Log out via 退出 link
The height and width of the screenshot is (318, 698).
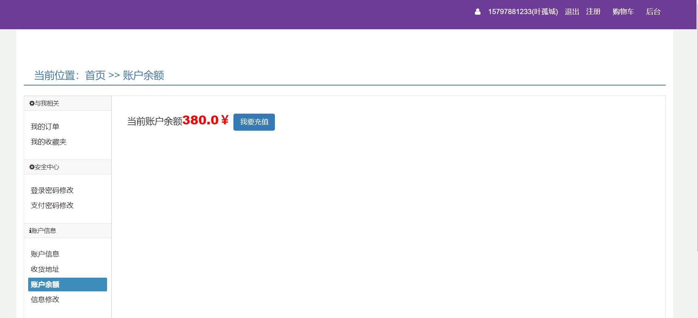click(572, 12)
